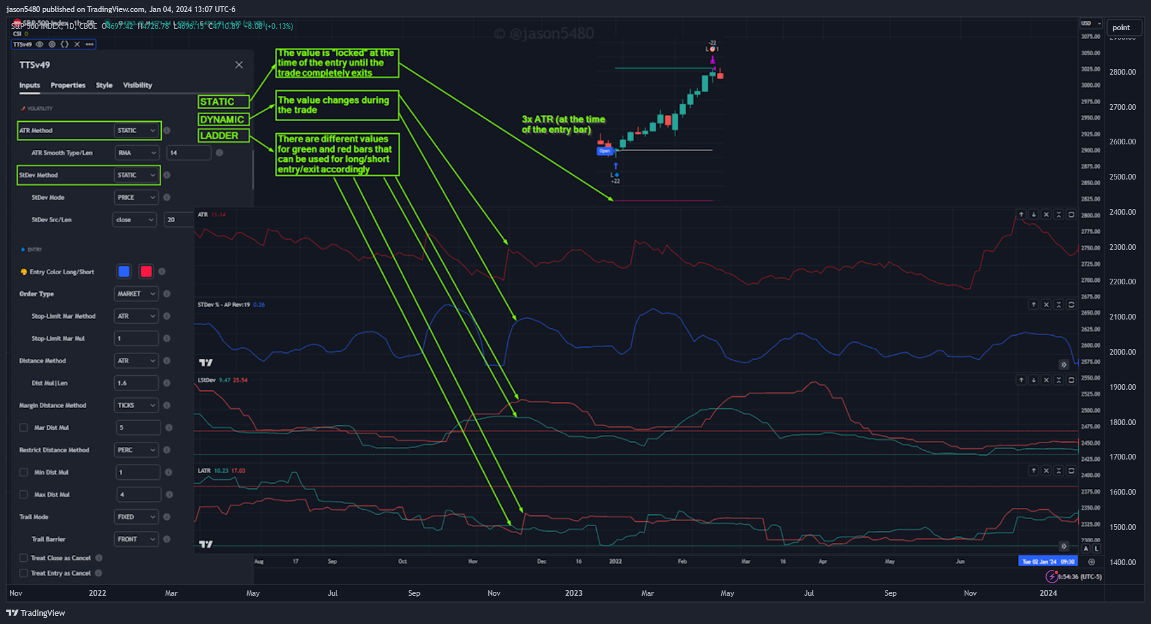
Task: Collapse the LStDev pane
Action: click(x=1059, y=380)
